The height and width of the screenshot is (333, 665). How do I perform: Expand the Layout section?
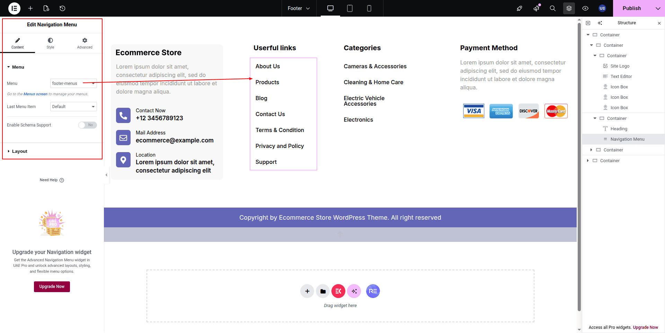point(19,151)
